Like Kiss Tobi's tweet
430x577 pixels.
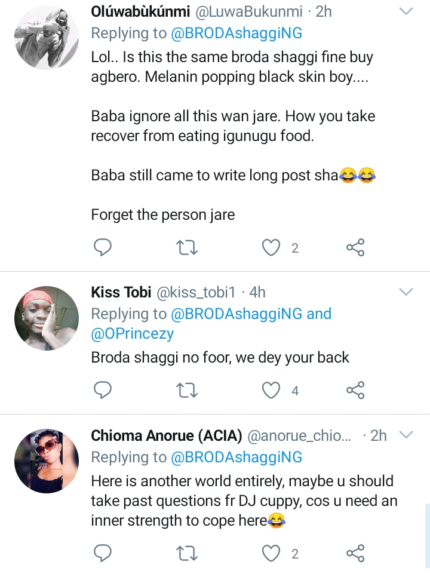click(x=272, y=390)
